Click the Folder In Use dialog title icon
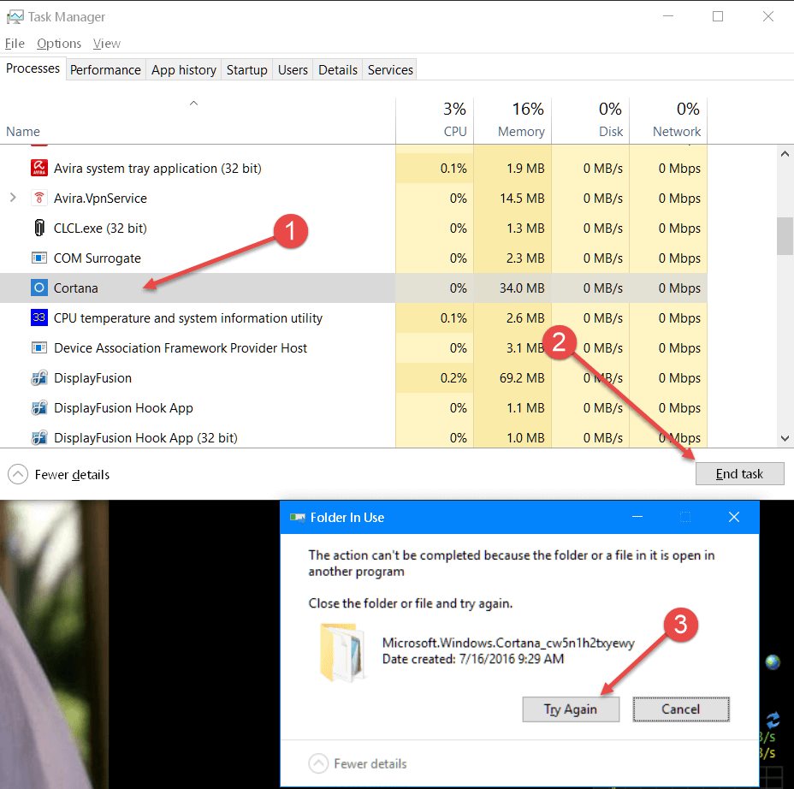The width and height of the screenshot is (794, 789). (x=297, y=517)
